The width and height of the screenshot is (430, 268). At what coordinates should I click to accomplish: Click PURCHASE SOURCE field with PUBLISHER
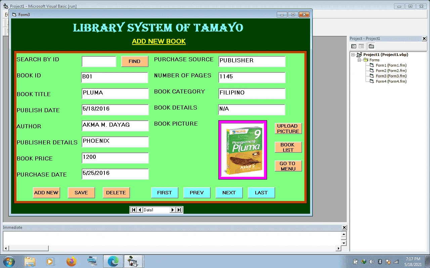(252, 61)
